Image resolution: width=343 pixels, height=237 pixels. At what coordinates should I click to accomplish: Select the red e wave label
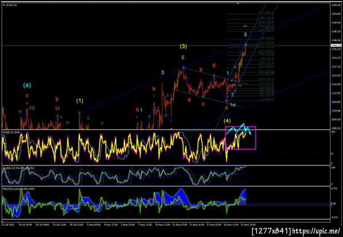(226, 108)
